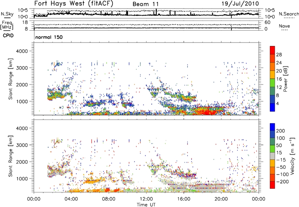The width and height of the screenshot is (299, 207).
Task: Click the "28" label on the power color bar
Action: coord(279,55)
